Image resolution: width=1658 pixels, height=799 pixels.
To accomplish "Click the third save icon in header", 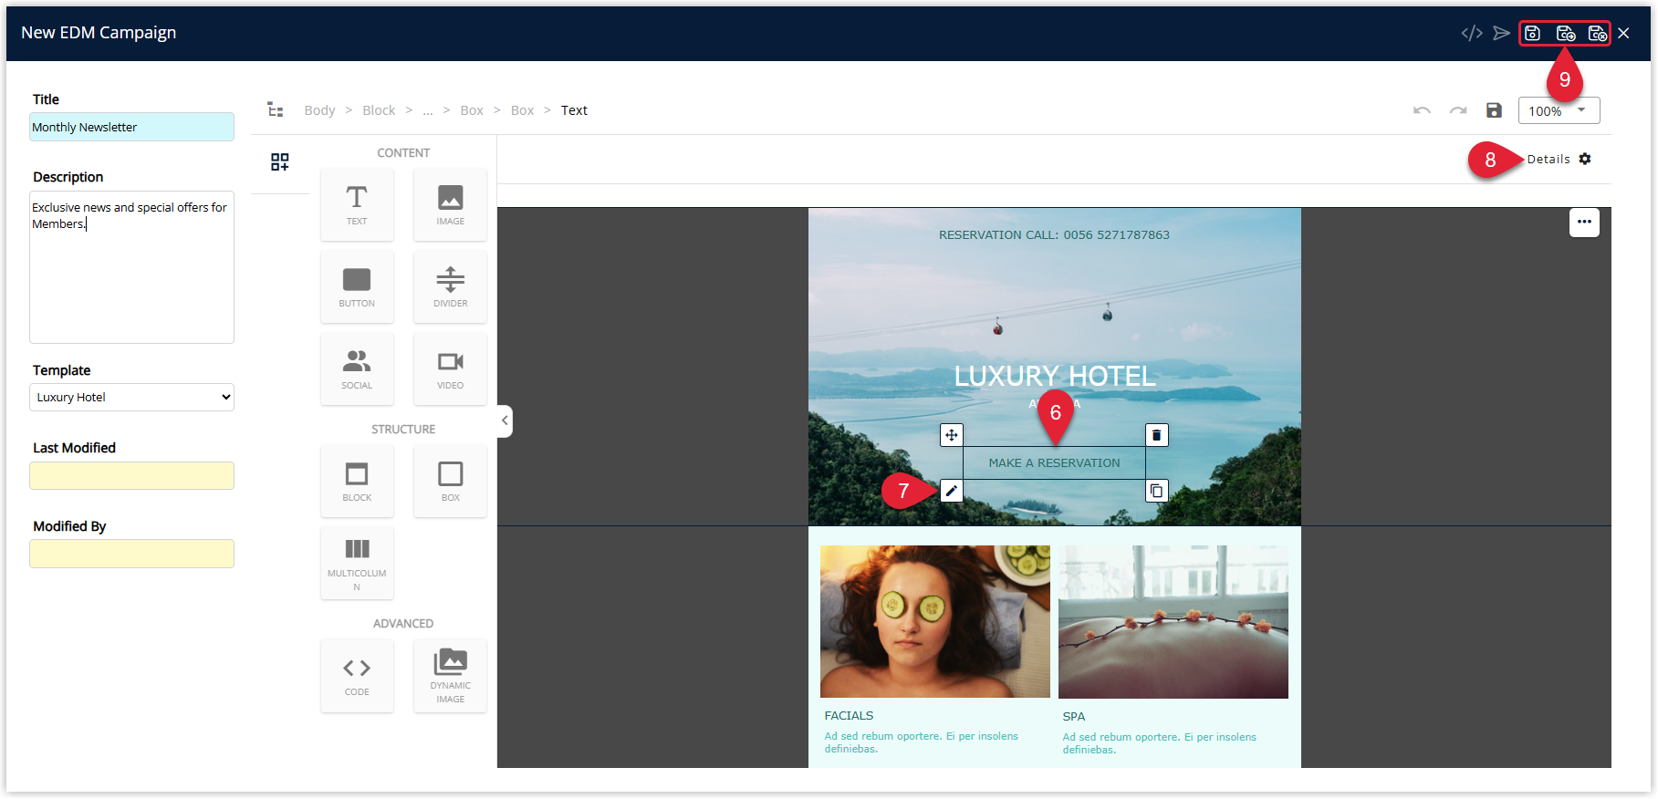I will 1597,34.
